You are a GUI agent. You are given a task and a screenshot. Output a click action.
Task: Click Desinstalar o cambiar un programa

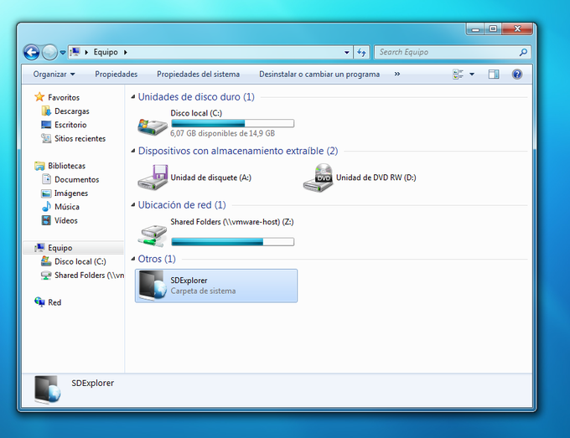[319, 74]
